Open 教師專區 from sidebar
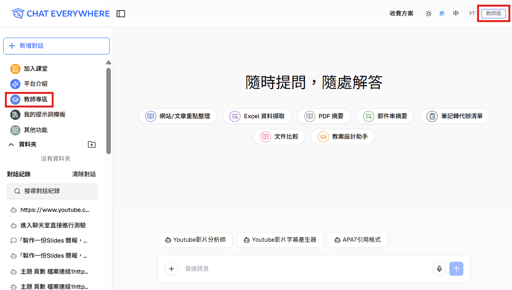512x290 pixels. coord(36,99)
